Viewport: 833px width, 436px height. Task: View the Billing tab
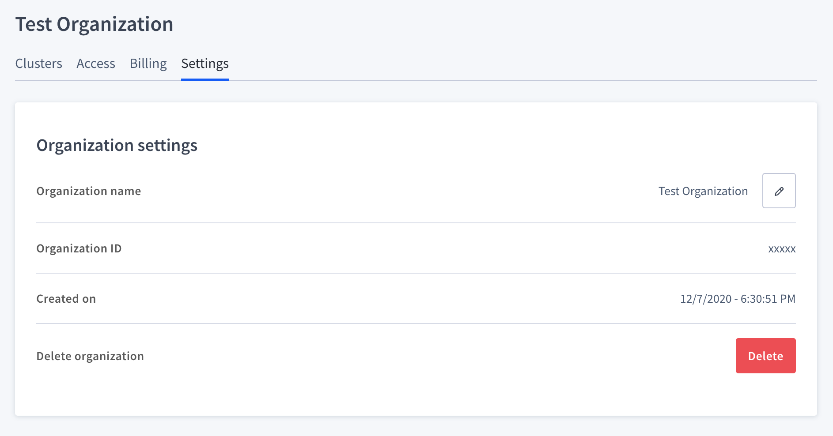coord(148,64)
